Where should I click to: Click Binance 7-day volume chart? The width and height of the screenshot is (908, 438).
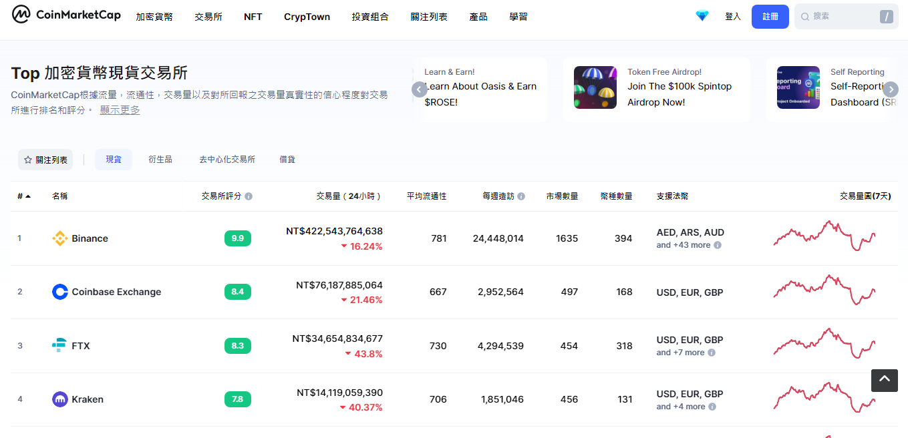pos(824,236)
